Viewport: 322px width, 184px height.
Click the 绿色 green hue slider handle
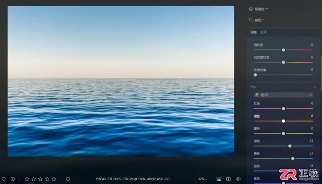pyautogui.click(x=290, y=146)
